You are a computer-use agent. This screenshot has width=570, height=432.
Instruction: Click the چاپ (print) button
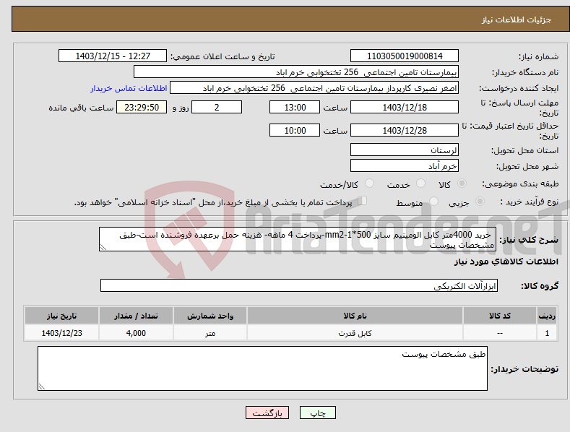coord(317,412)
